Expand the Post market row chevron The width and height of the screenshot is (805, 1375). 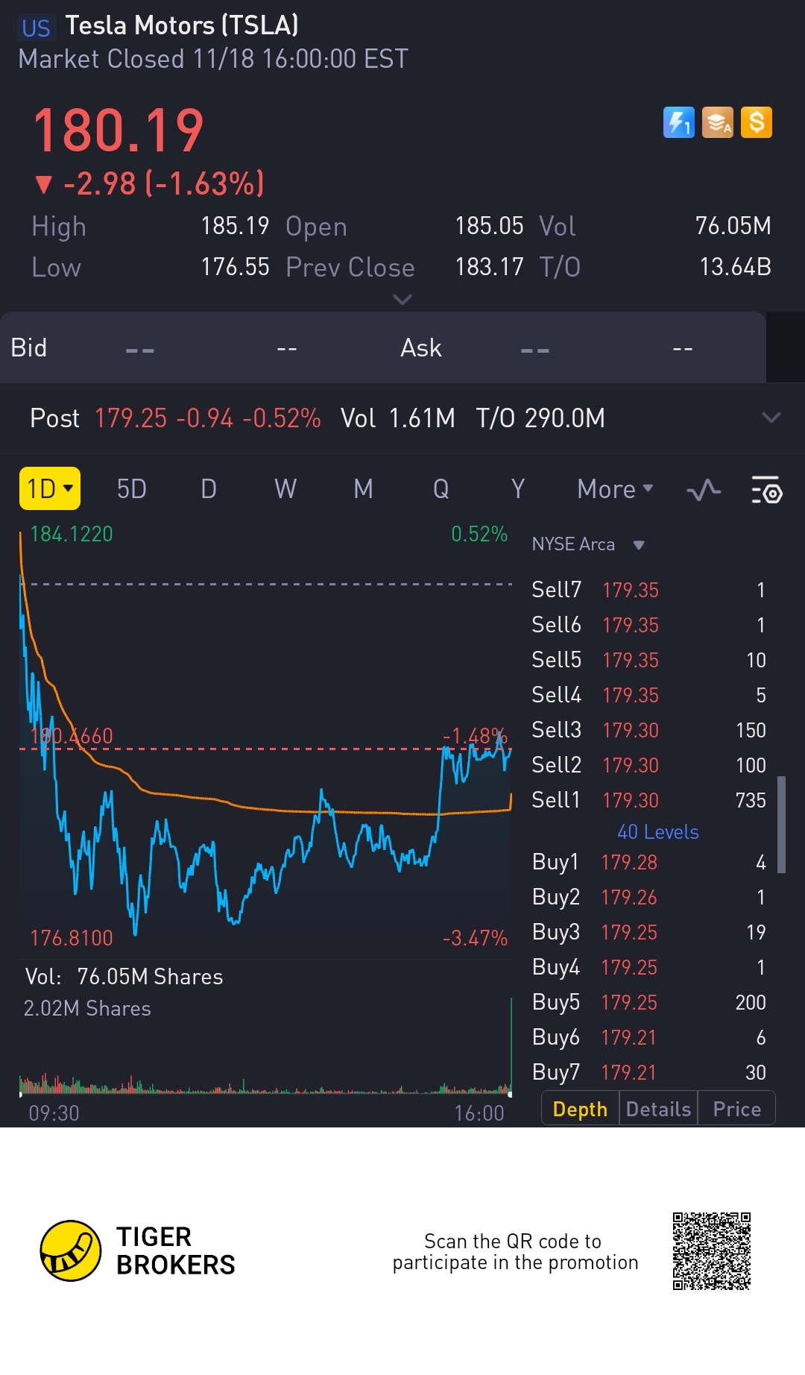click(771, 418)
